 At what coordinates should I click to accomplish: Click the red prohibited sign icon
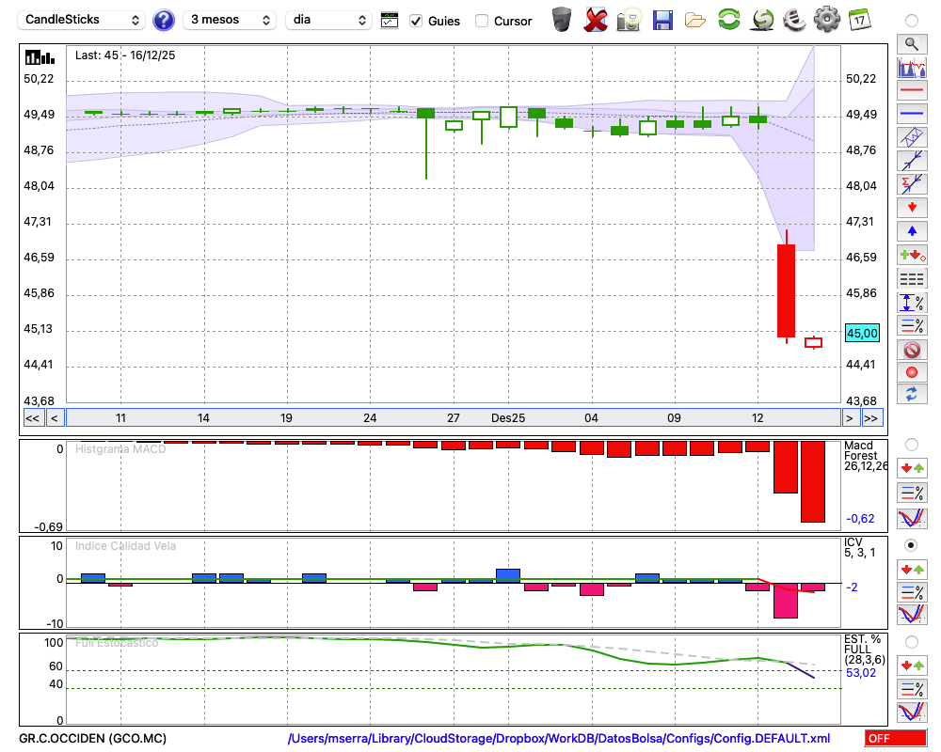tap(912, 349)
